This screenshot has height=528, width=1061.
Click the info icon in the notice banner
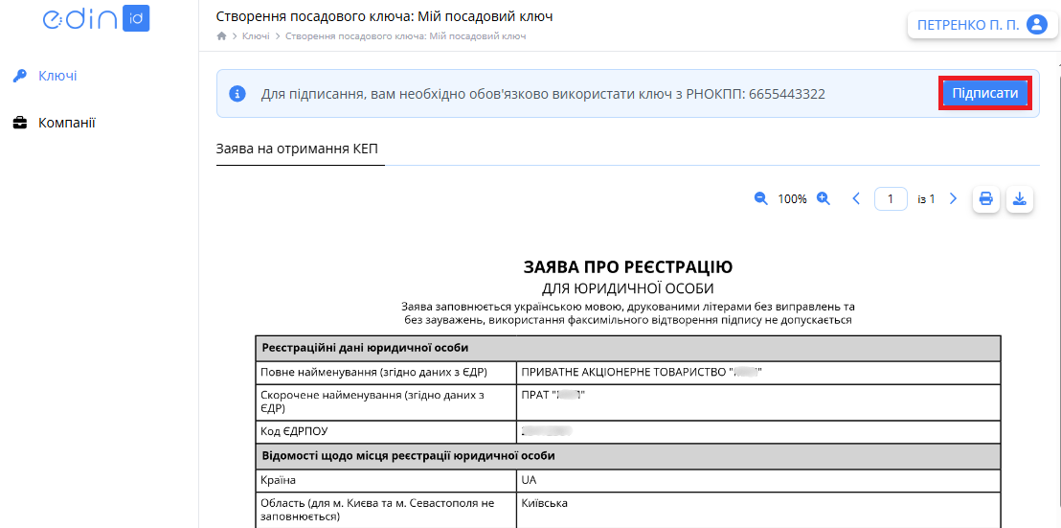tap(237, 94)
